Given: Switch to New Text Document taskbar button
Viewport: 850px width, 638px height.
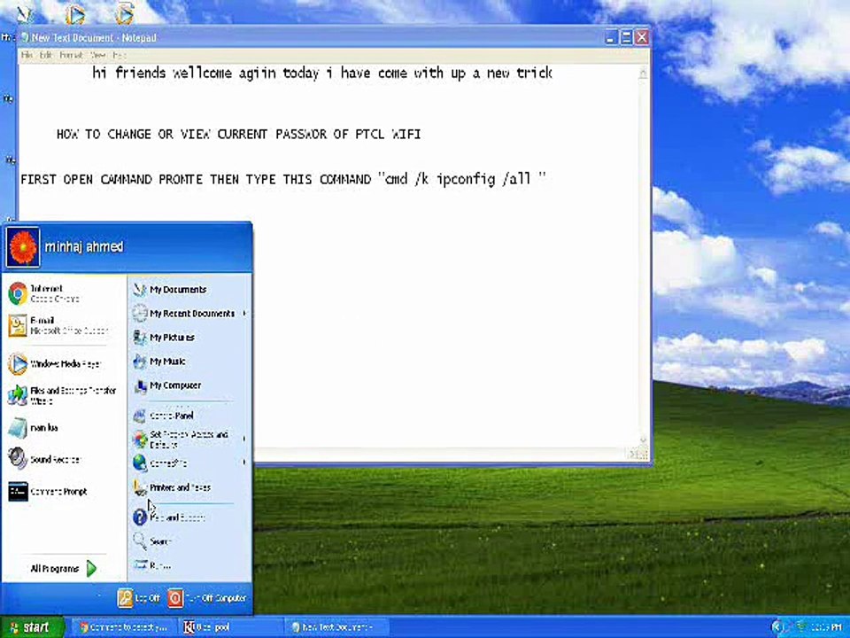Looking at the screenshot, I should click(x=336, y=627).
